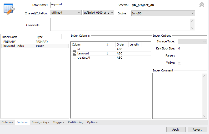Image resolution: width=209 pixels, height=134 pixels.
Task: Click the Index Comment scrollbar up arrow
Action: [x=204, y=76]
